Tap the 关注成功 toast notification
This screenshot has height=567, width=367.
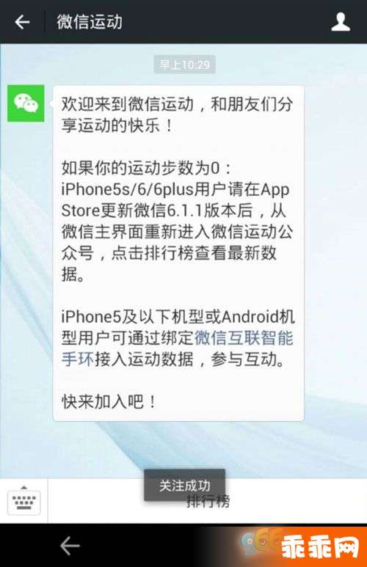coord(184,486)
